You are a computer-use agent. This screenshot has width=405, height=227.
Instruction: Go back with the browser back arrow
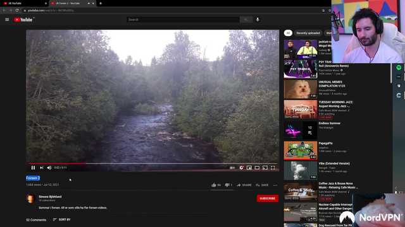coord(4,10)
